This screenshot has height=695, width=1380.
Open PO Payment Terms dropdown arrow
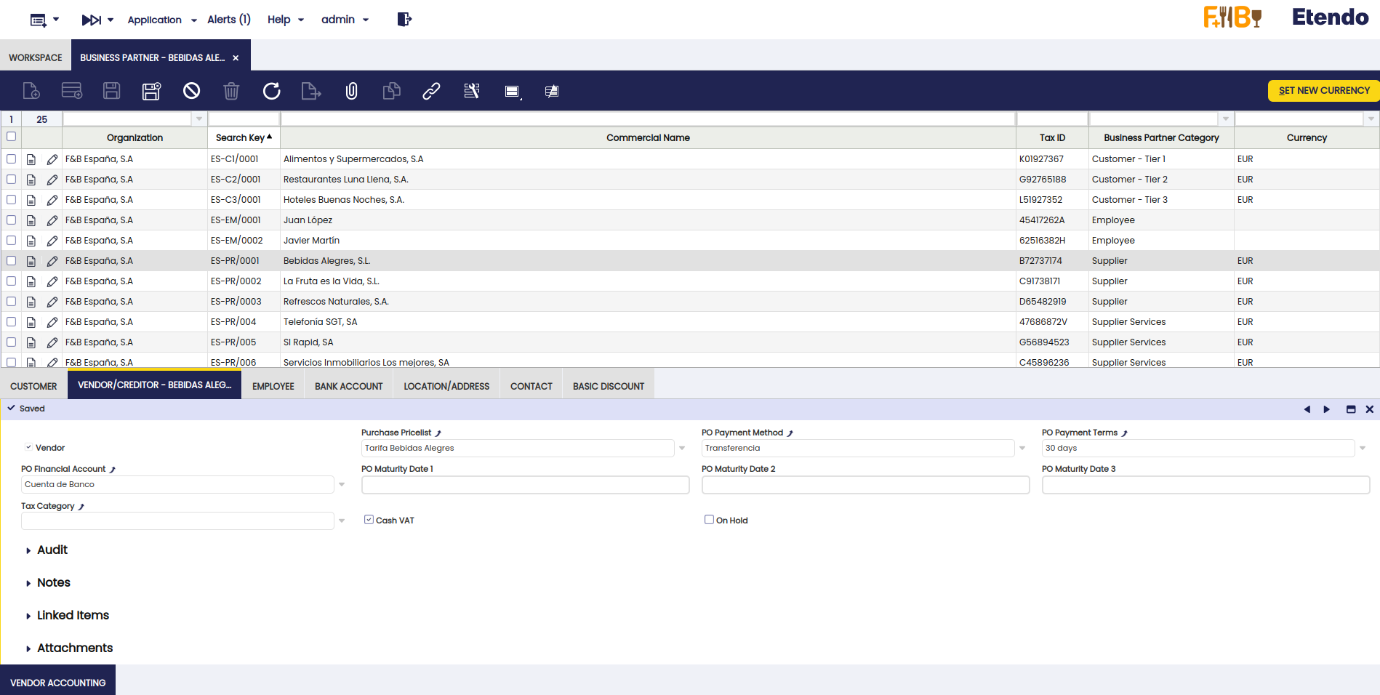coord(1363,449)
